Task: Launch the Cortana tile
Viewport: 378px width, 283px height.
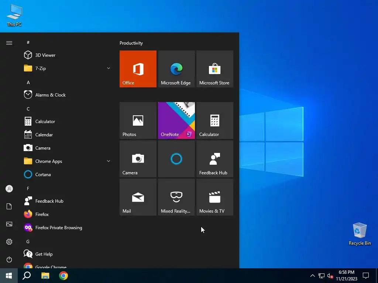Action: point(176,159)
